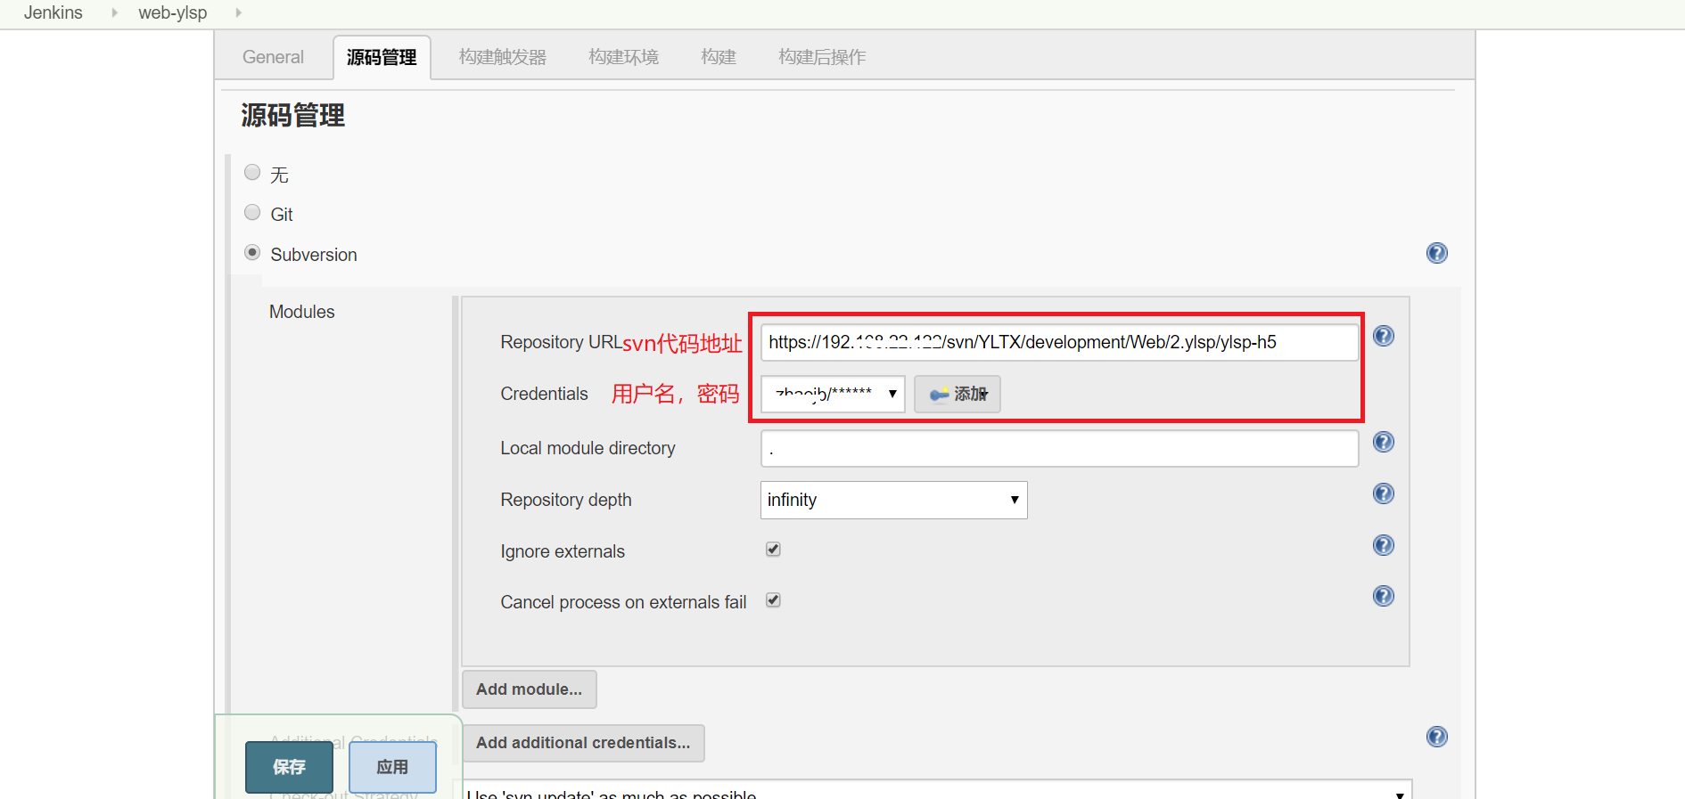Open help for Subversion option
The height and width of the screenshot is (799, 1685).
click(1436, 253)
